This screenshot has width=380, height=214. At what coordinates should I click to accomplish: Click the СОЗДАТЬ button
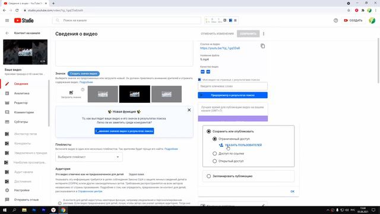tap(353, 21)
